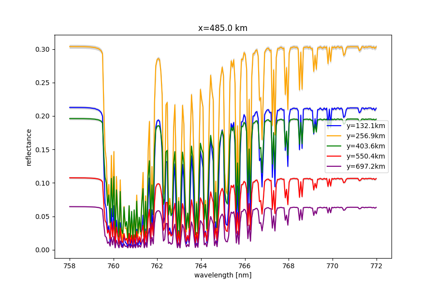The image size is (435, 290).
Task: Click the 0.15 tick label on y-axis
Action: pos(43,150)
